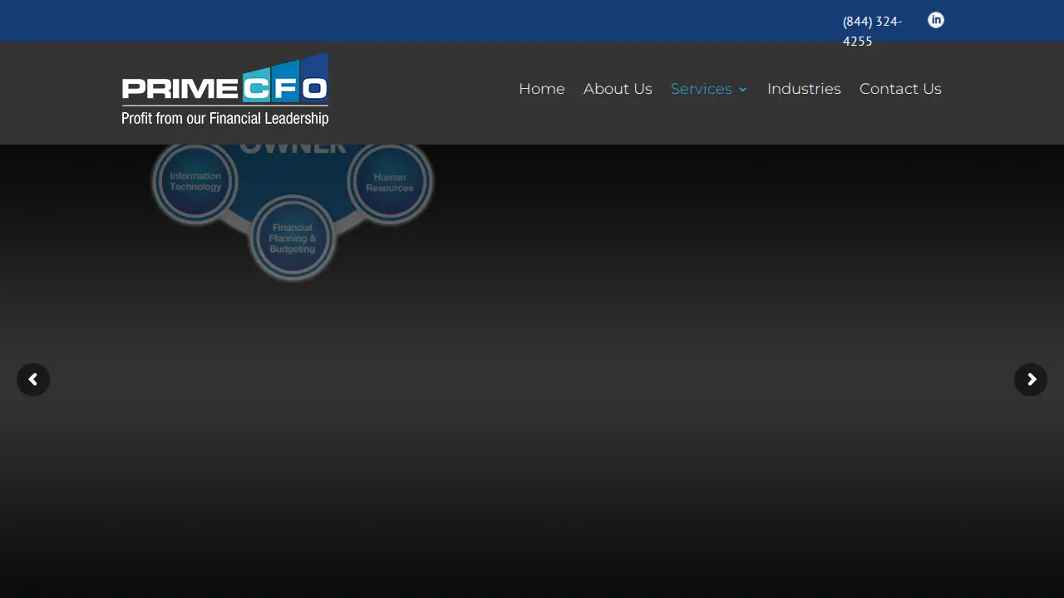Open the LinkedIn profile icon

click(x=936, y=20)
